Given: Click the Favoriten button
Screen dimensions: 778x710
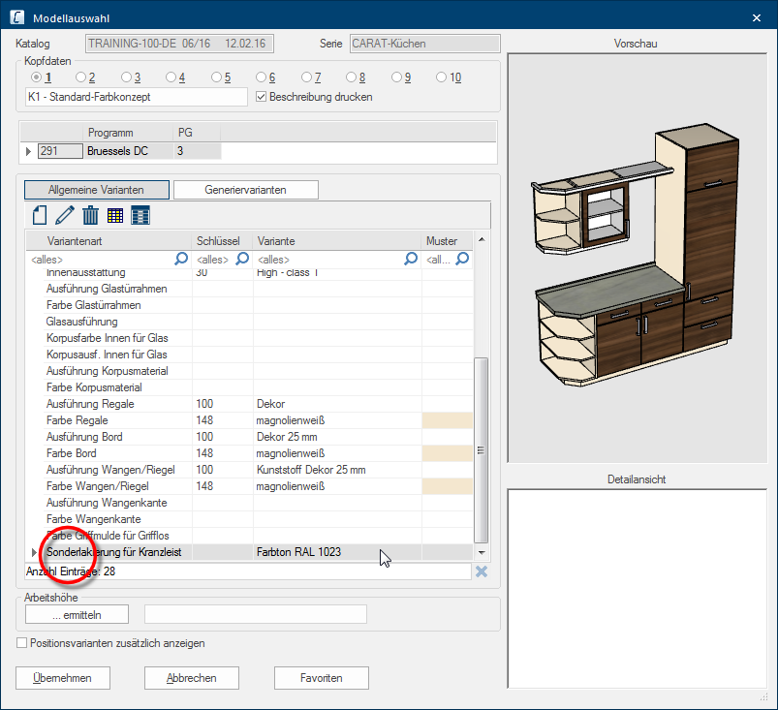Looking at the screenshot, I should tap(321, 678).
